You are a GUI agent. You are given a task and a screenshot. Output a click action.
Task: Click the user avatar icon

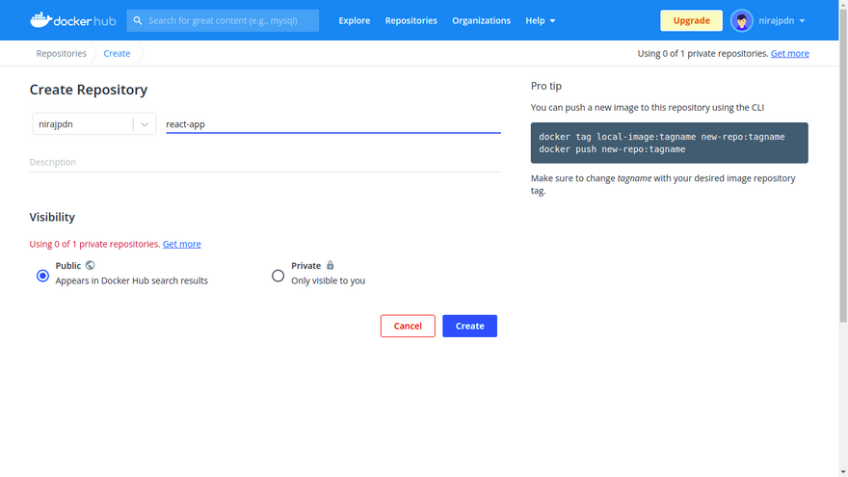point(741,20)
